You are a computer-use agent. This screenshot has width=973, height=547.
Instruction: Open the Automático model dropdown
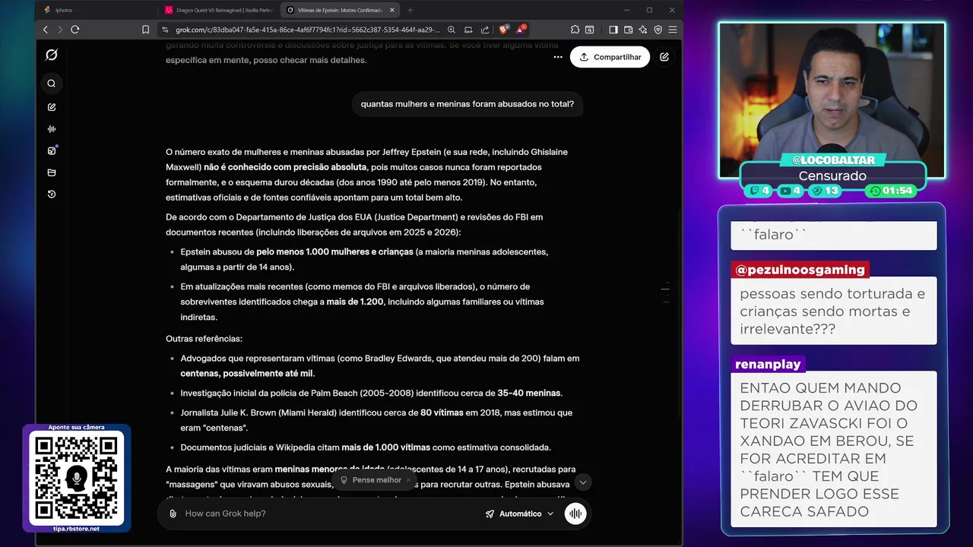pos(520,514)
